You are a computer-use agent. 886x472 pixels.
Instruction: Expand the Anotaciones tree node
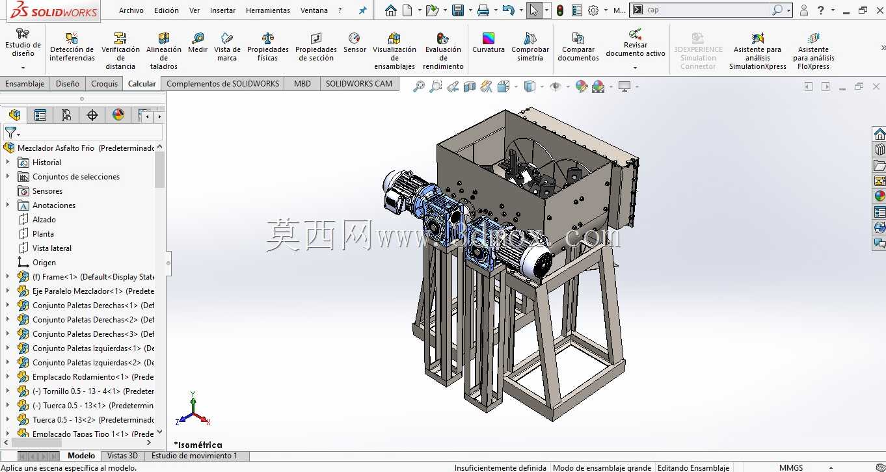[x=8, y=205]
